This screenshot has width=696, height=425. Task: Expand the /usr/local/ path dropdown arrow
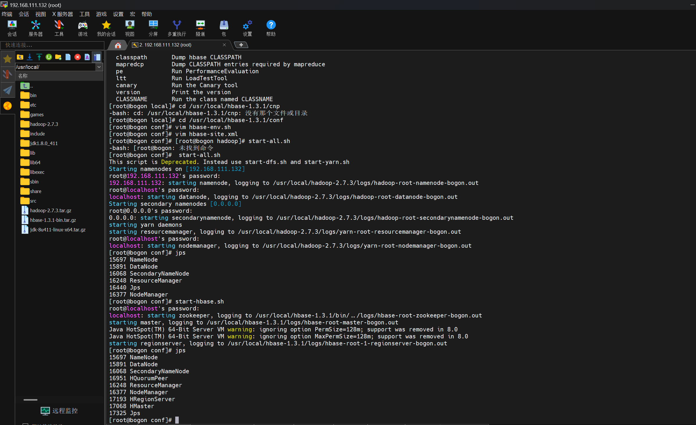(x=99, y=67)
